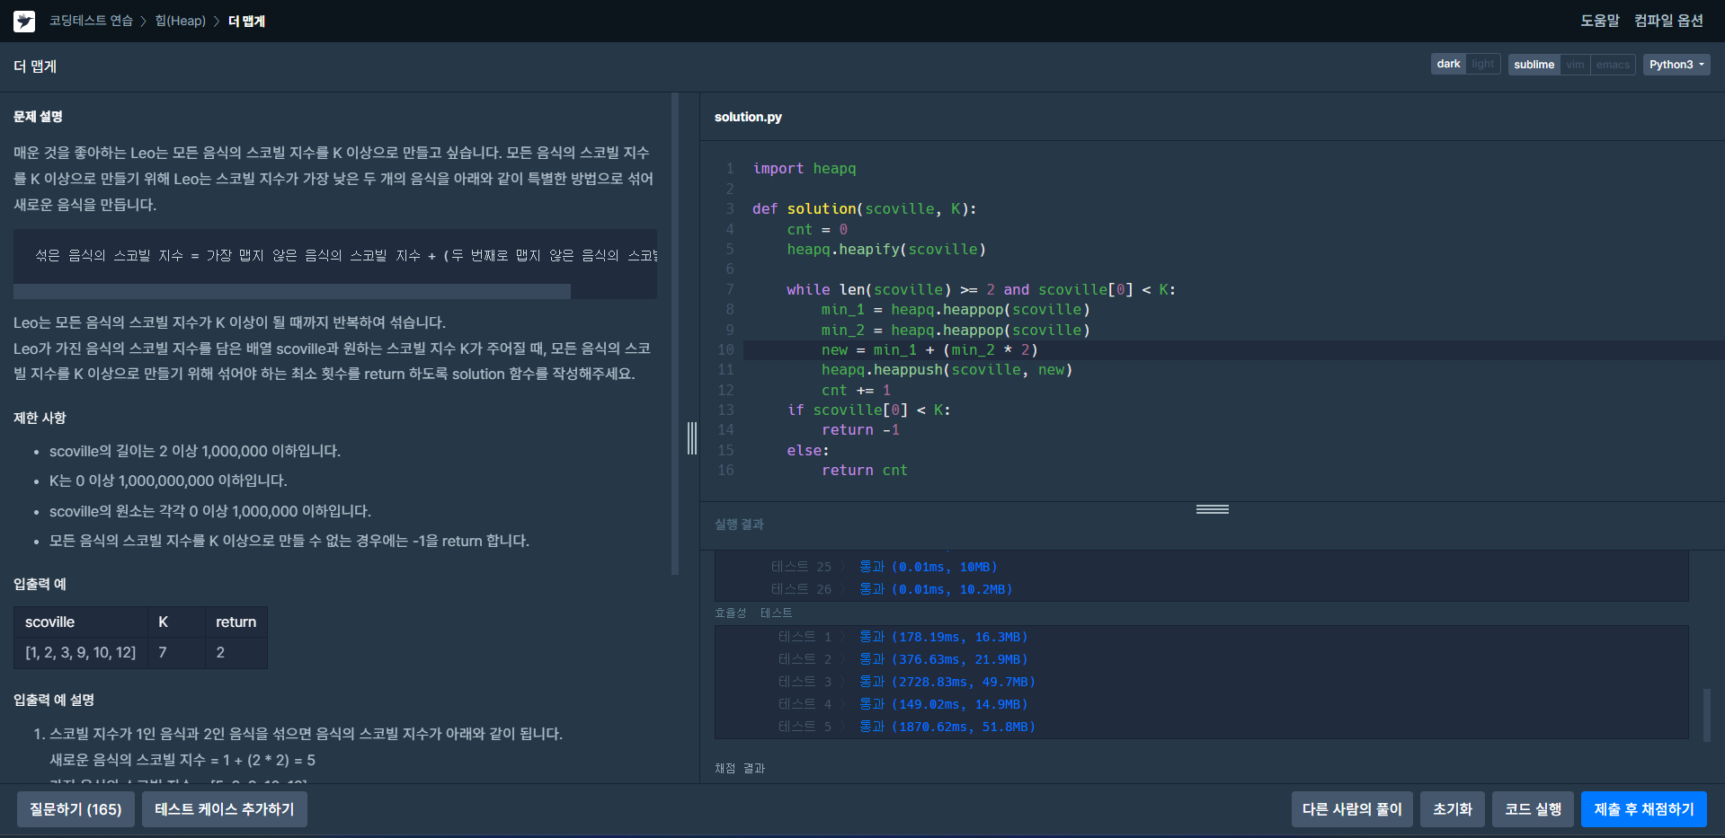Image resolution: width=1725 pixels, height=838 pixels.
Task: Click results panel vertical scrollbar
Action: pos(1706,715)
